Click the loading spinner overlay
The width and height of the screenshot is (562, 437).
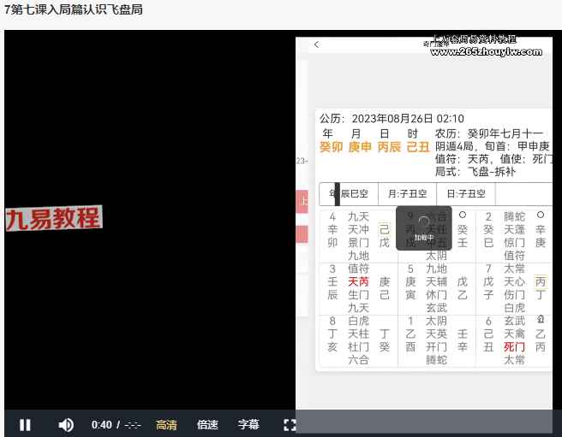click(423, 227)
